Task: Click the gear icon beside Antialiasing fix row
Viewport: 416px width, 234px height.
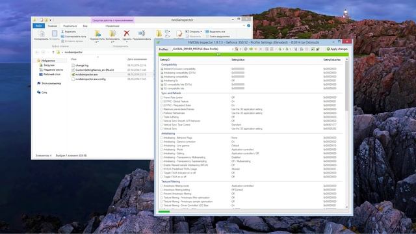Action: tap(162, 81)
